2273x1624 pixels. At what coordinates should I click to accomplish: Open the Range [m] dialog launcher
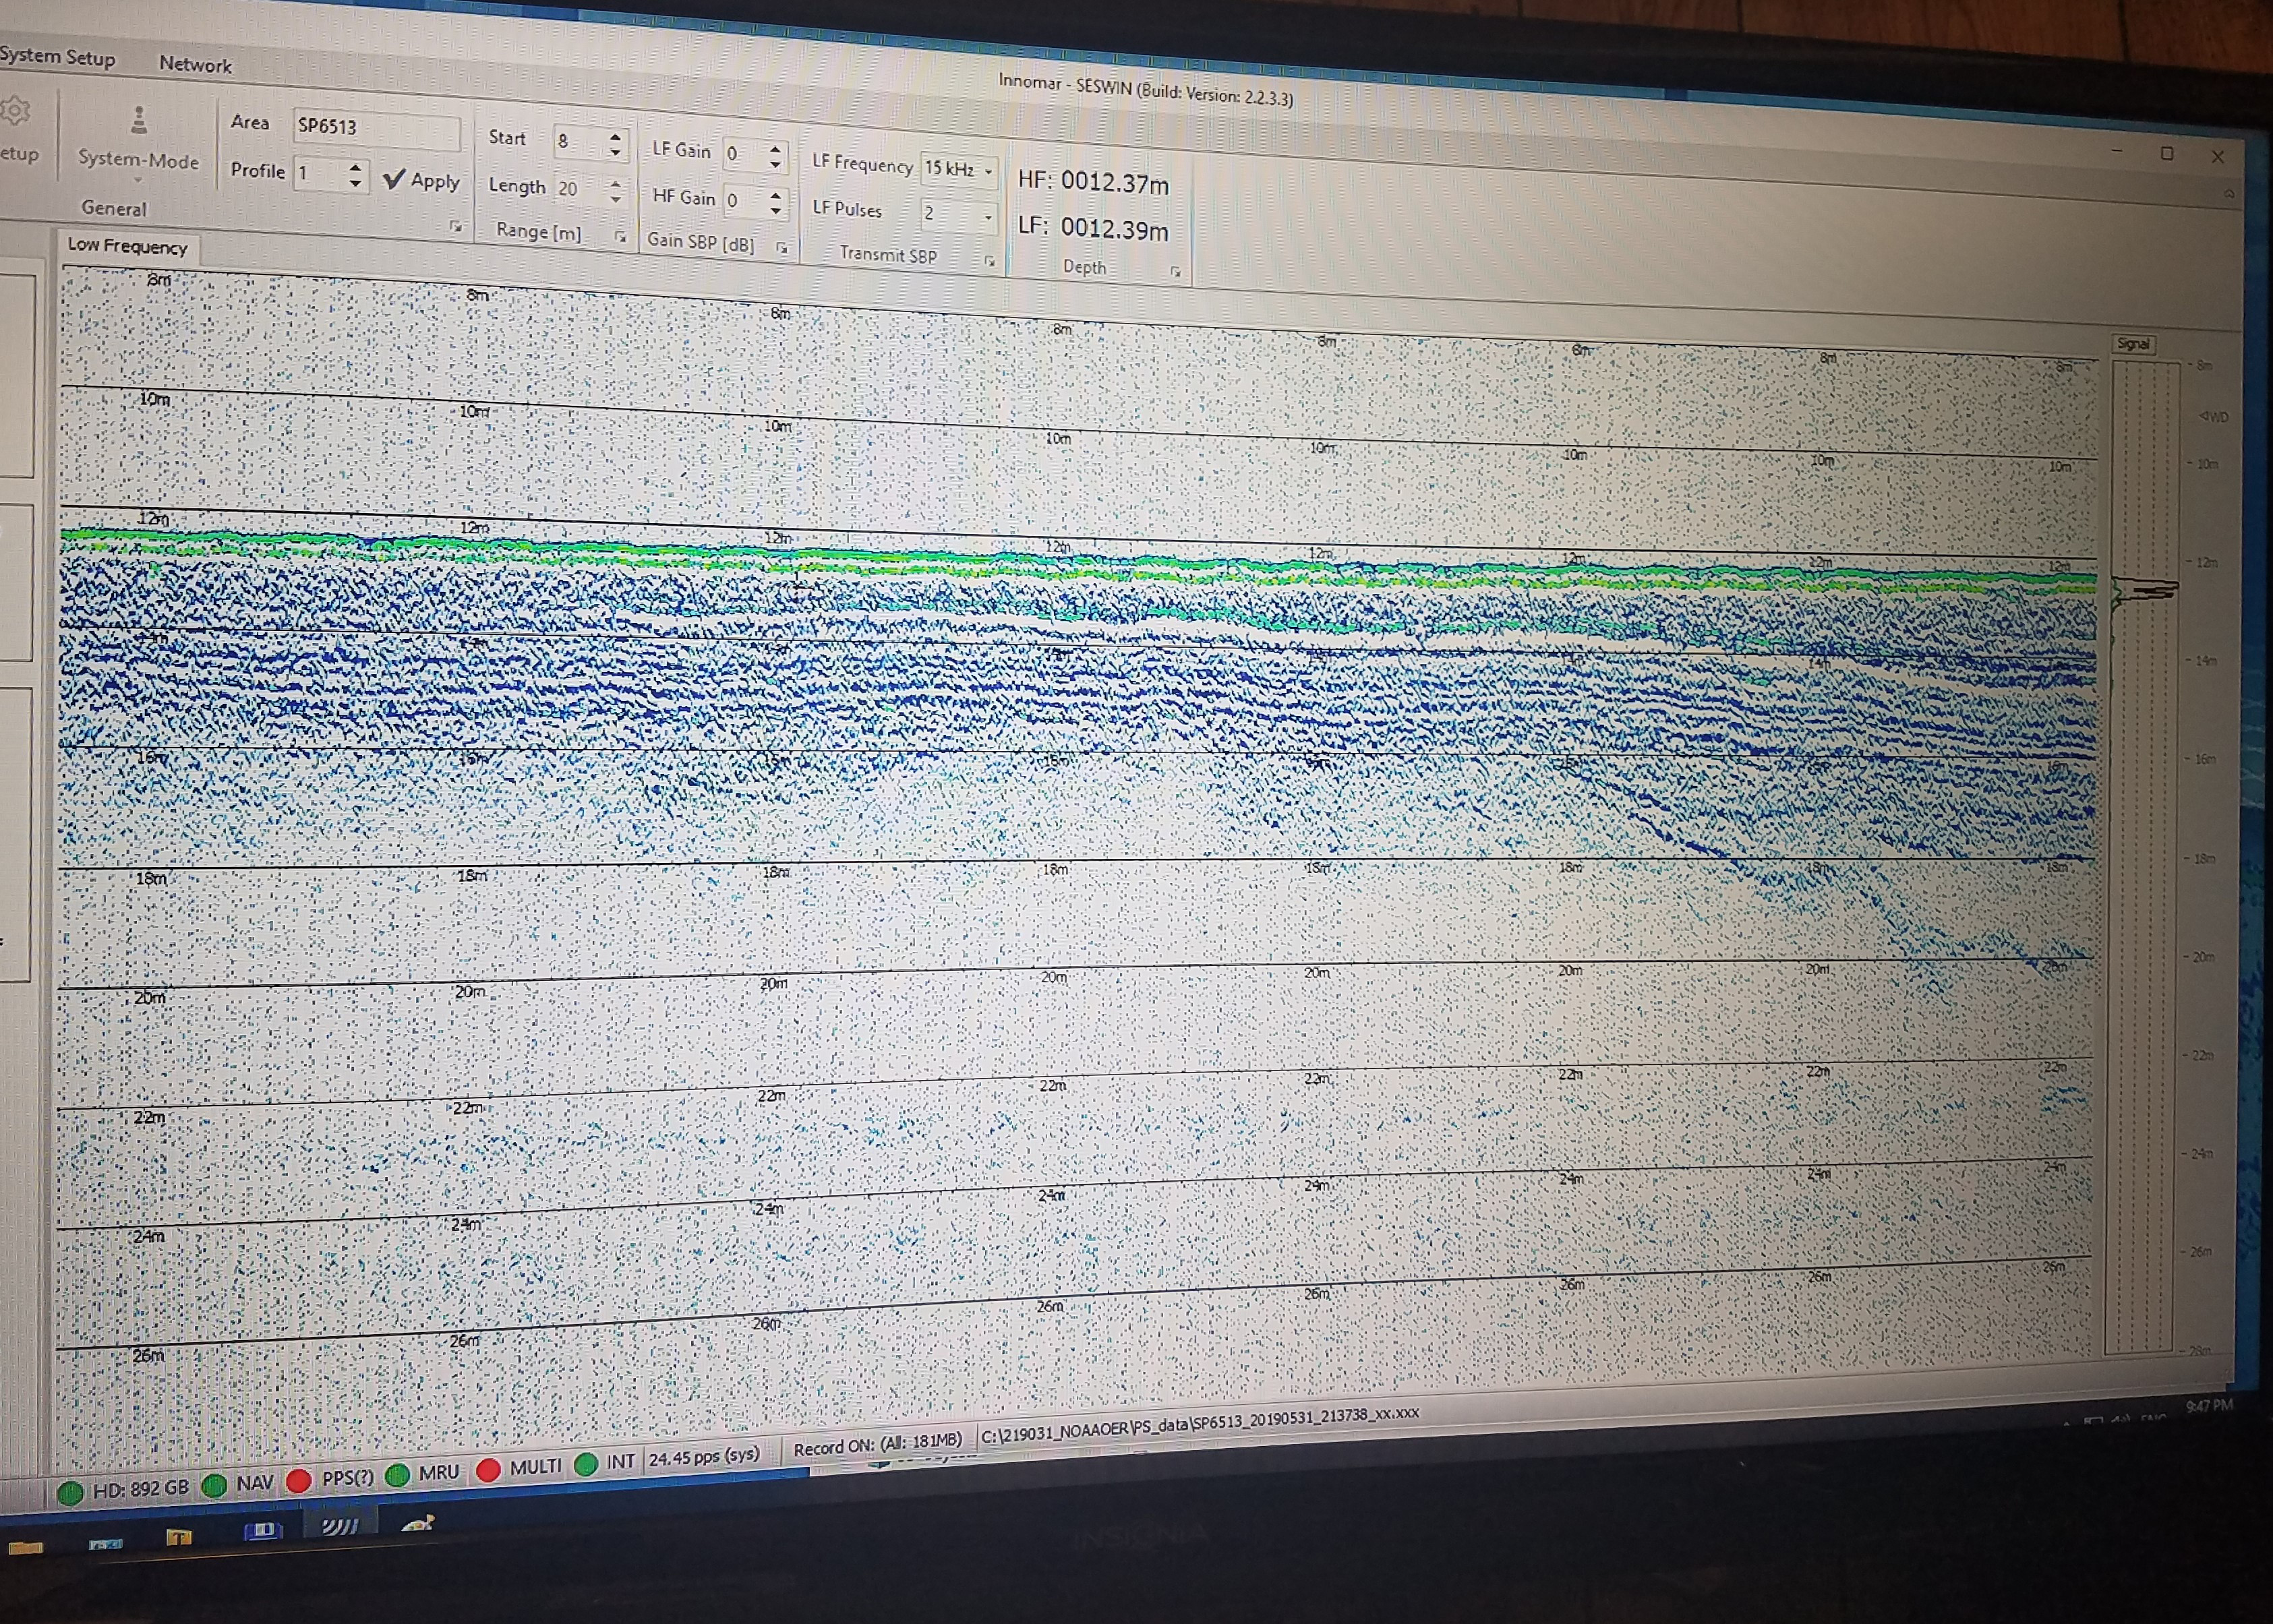pos(620,237)
